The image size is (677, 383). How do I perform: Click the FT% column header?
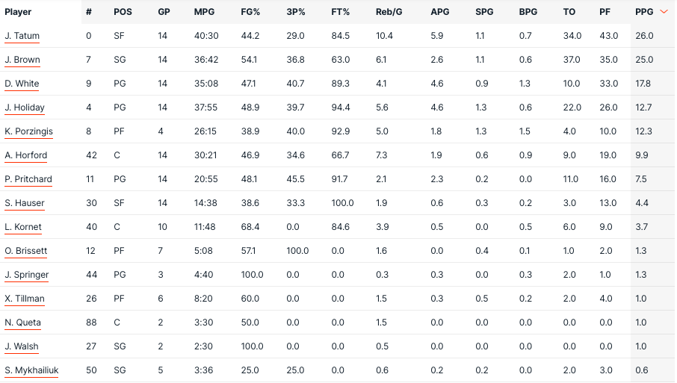(340, 12)
